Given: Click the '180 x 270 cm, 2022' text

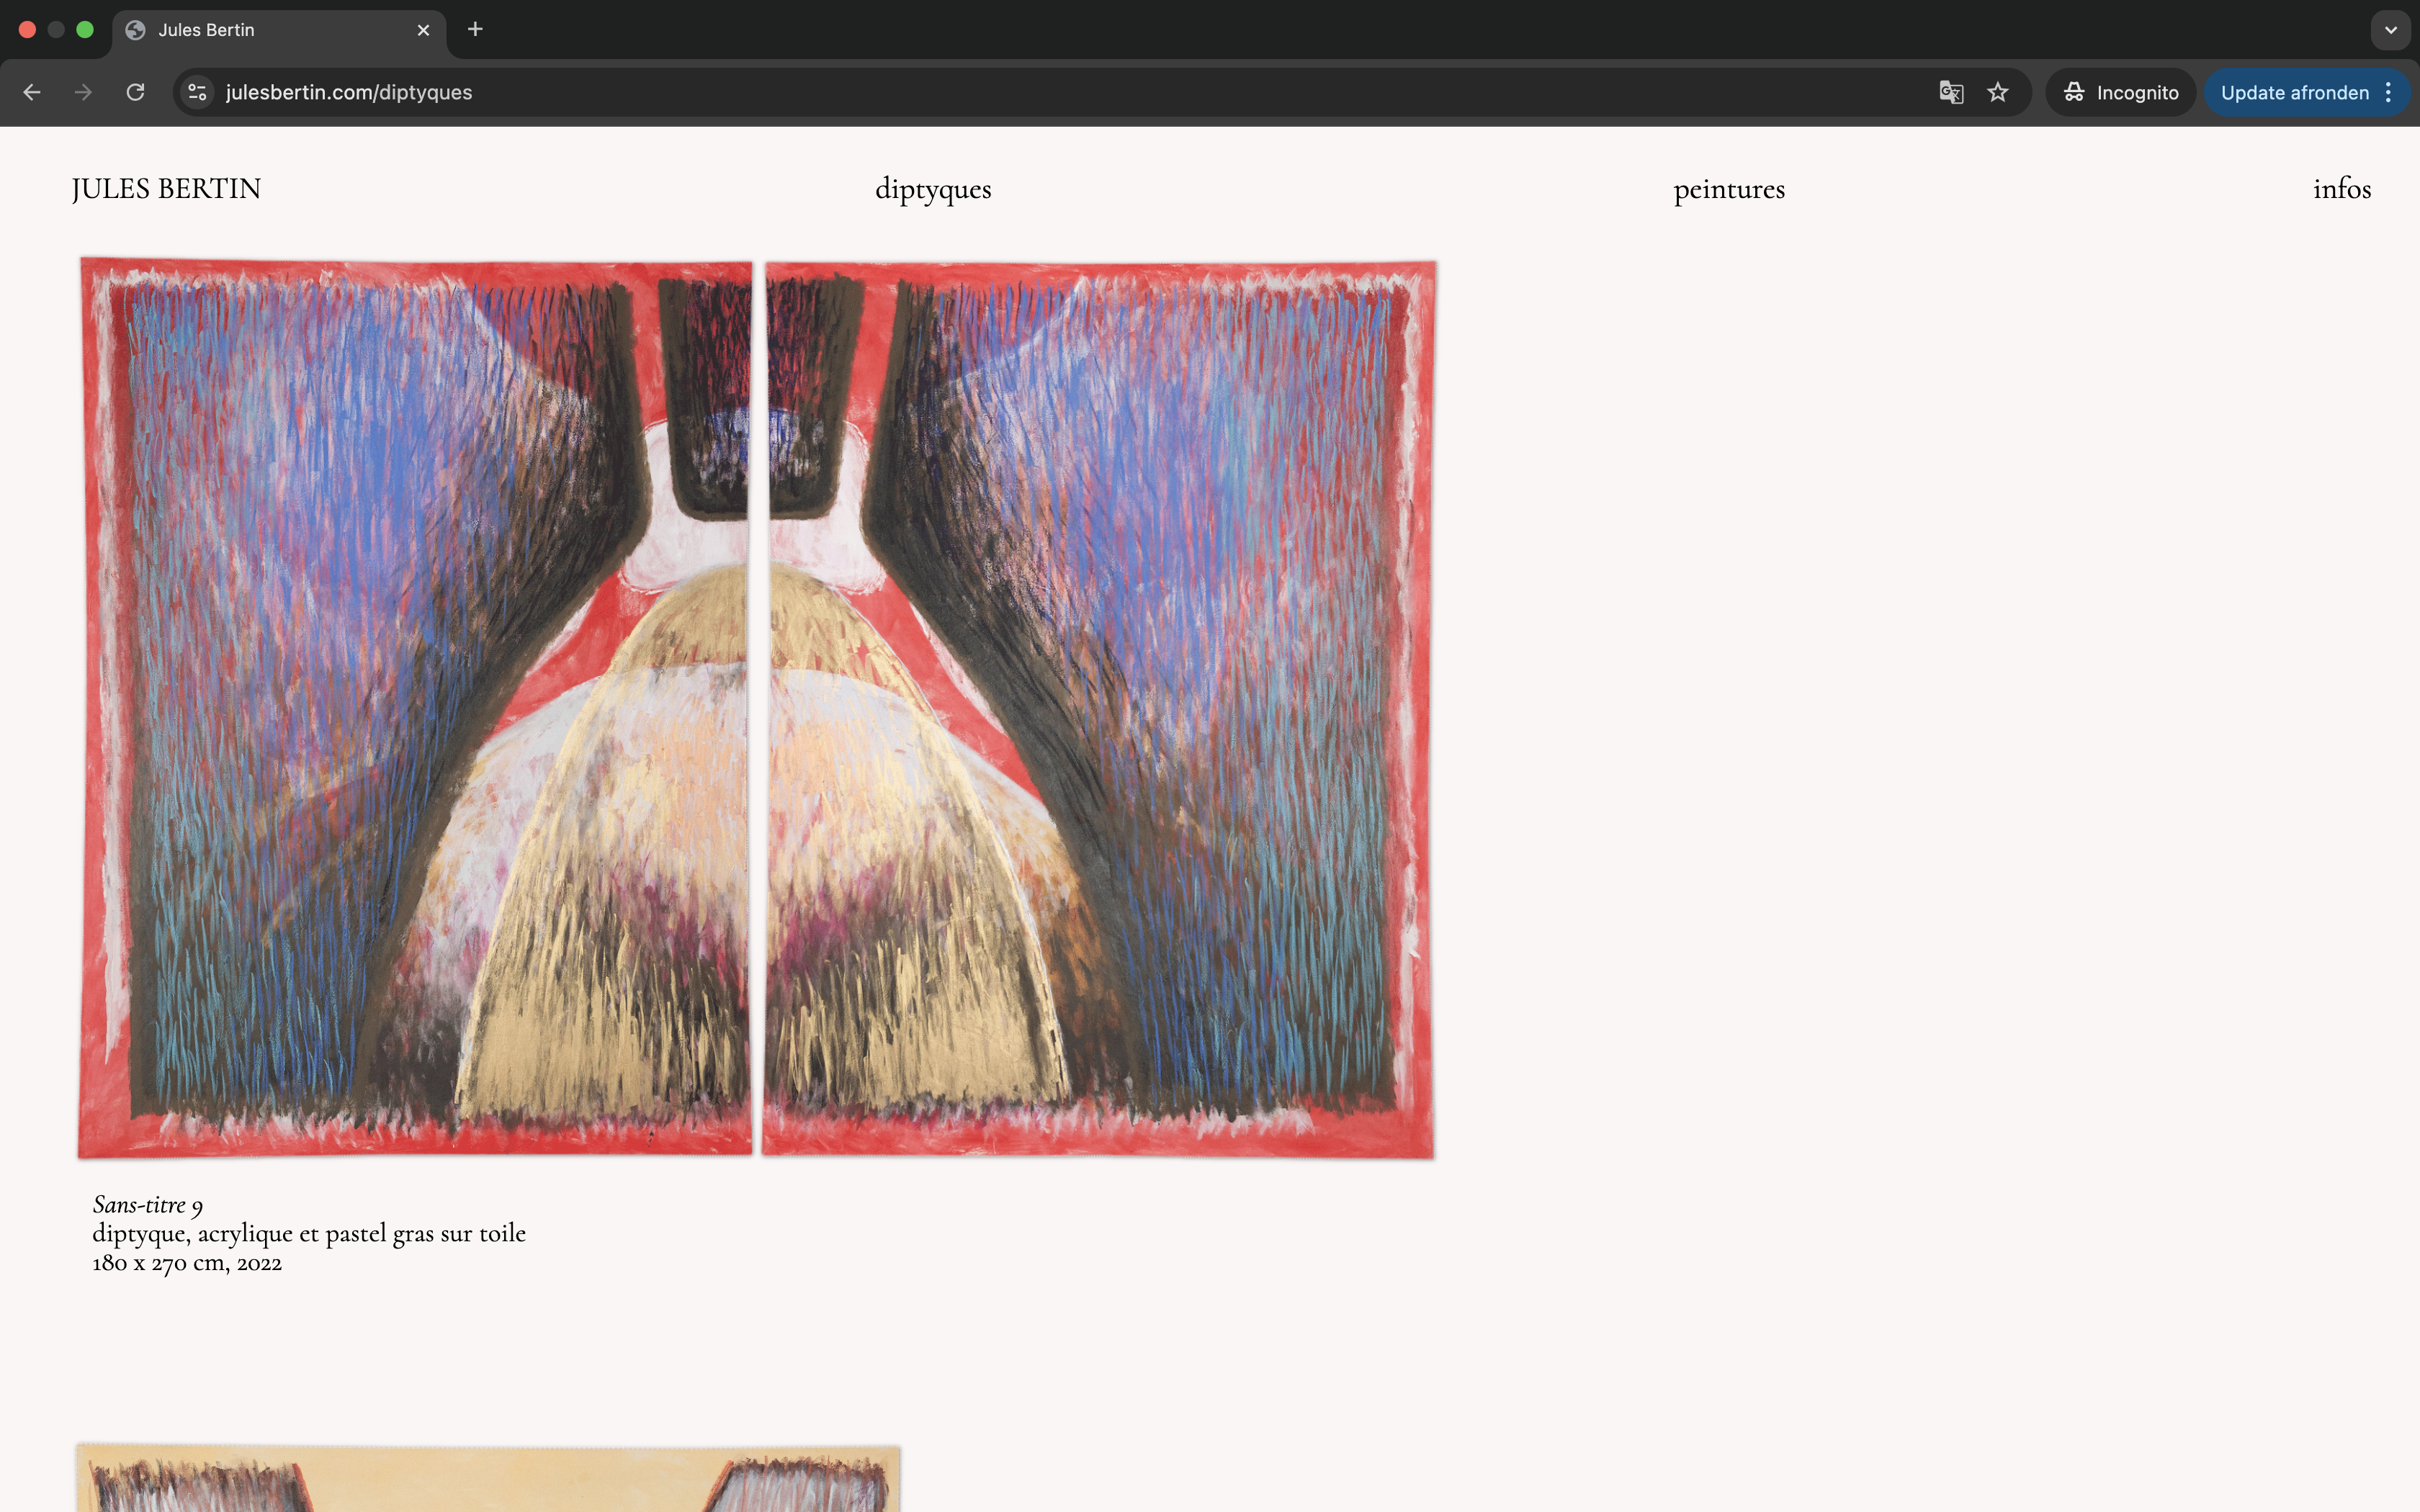Looking at the screenshot, I should pos(187,1263).
